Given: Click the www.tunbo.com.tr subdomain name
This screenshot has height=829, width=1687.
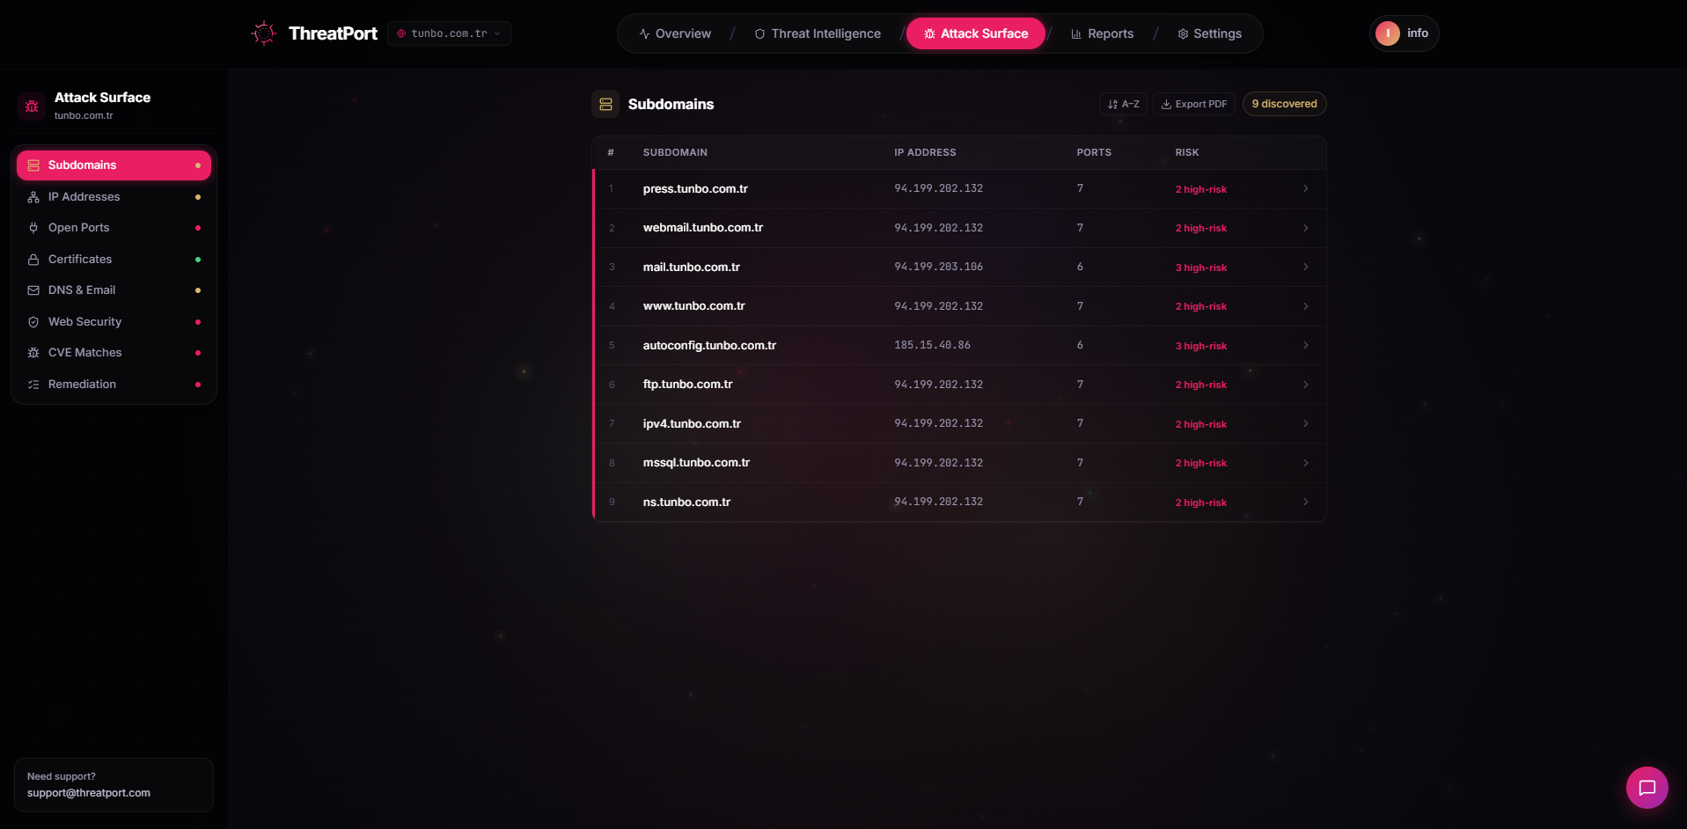Looking at the screenshot, I should coord(693,306).
